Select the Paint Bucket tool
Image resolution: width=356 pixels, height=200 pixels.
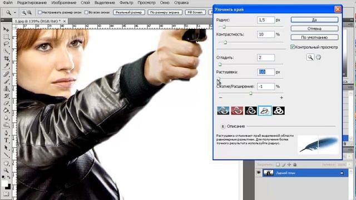coord(6,111)
